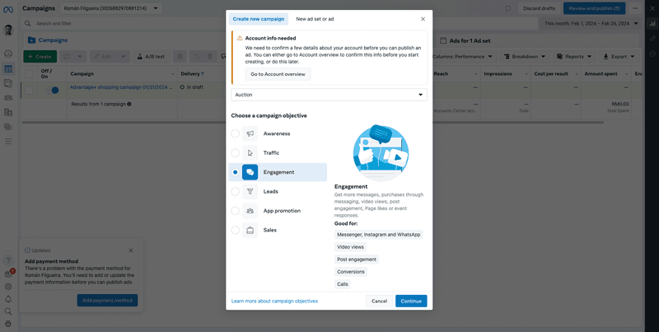The image size is (659, 332).
Task: Expand the duplicate options arrow in toolbar
Action: tap(81, 56)
